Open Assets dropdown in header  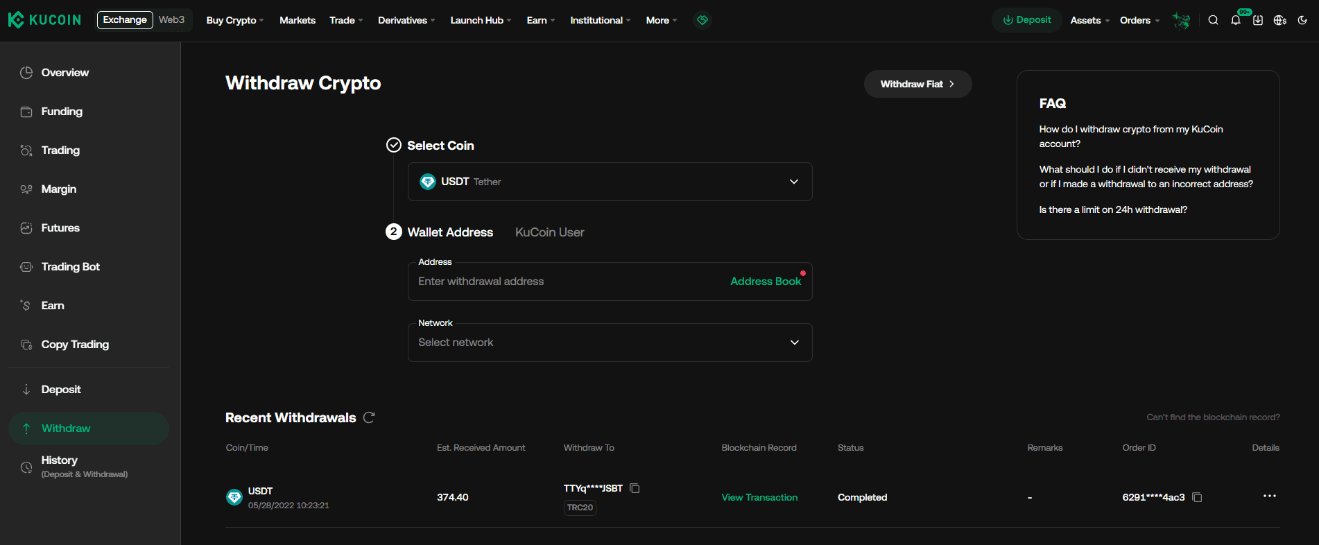click(x=1089, y=20)
